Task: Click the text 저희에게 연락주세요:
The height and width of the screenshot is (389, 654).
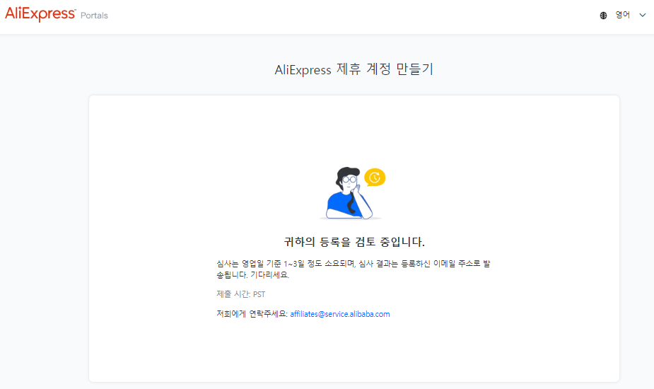Action: [252, 314]
